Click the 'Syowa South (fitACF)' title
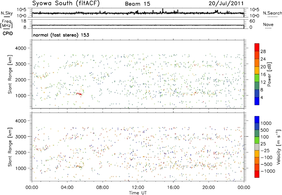282x195 pixels. tap(66, 3)
